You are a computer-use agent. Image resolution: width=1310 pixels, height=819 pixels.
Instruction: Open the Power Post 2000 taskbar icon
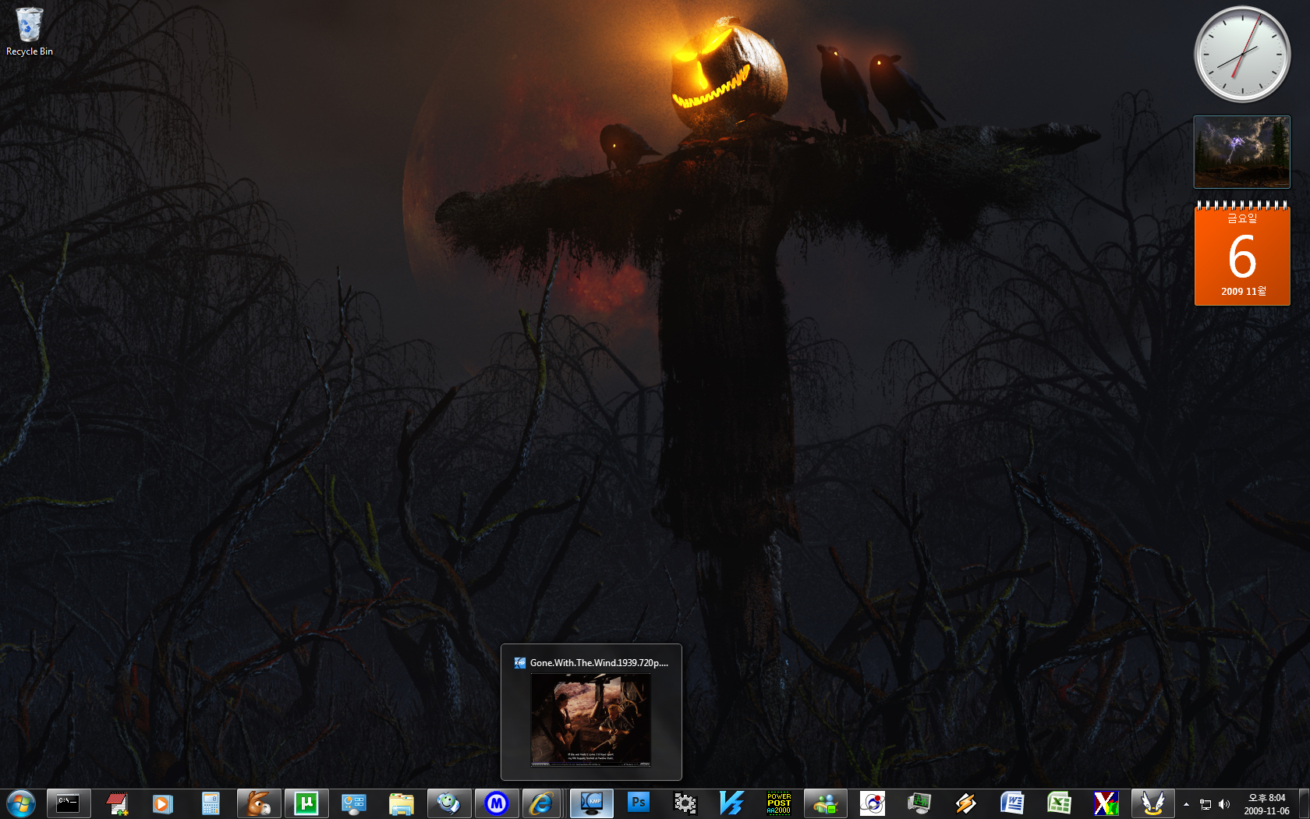point(779,803)
